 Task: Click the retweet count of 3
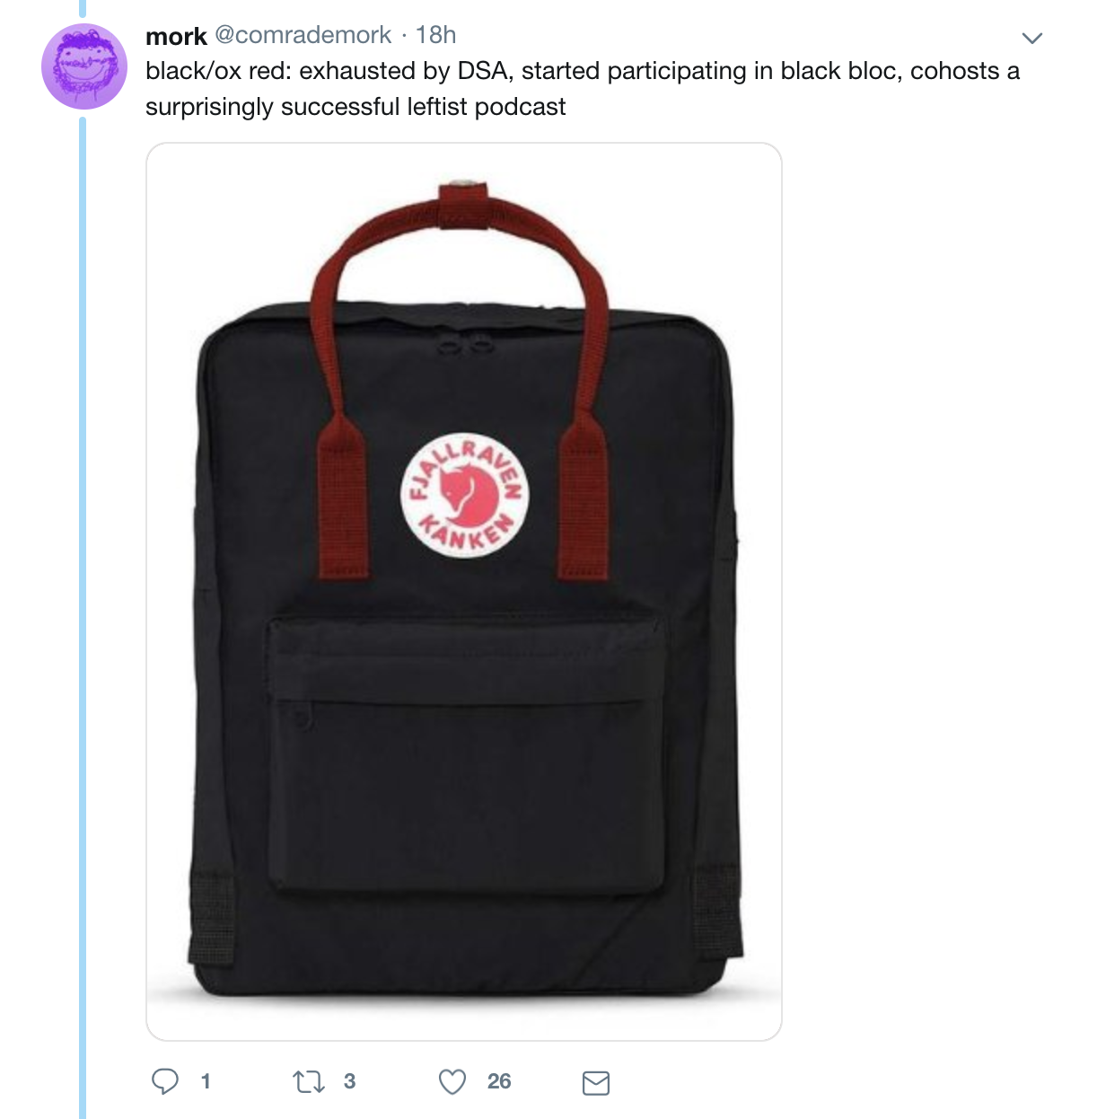click(x=349, y=1081)
